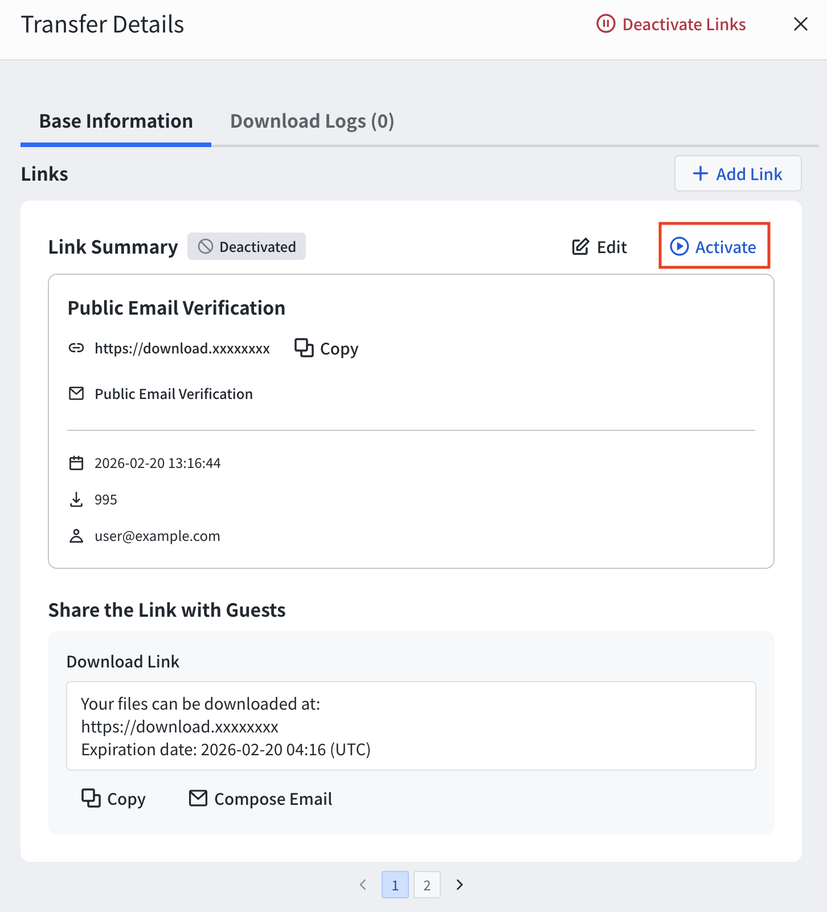
Task: Select the user@example.com text
Action: pos(157,536)
